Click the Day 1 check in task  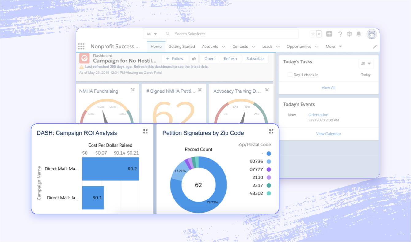coord(306,75)
